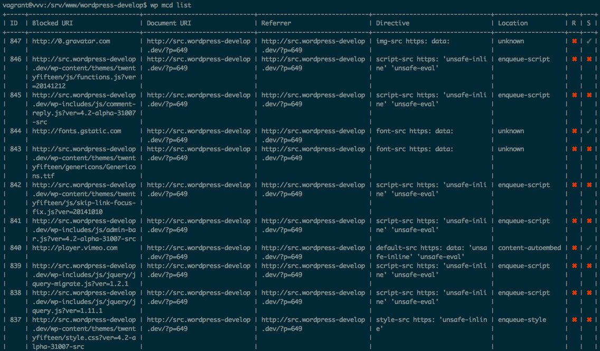Click the Blocked URI column header
Screen dimensions: 600x351
coord(52,23)
